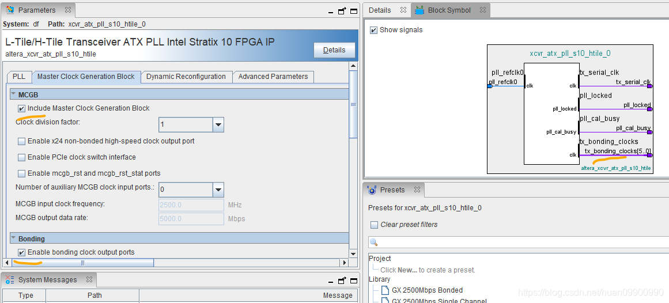Enable x24 non-bonded high-speed clock output port

tap(21, 141)
